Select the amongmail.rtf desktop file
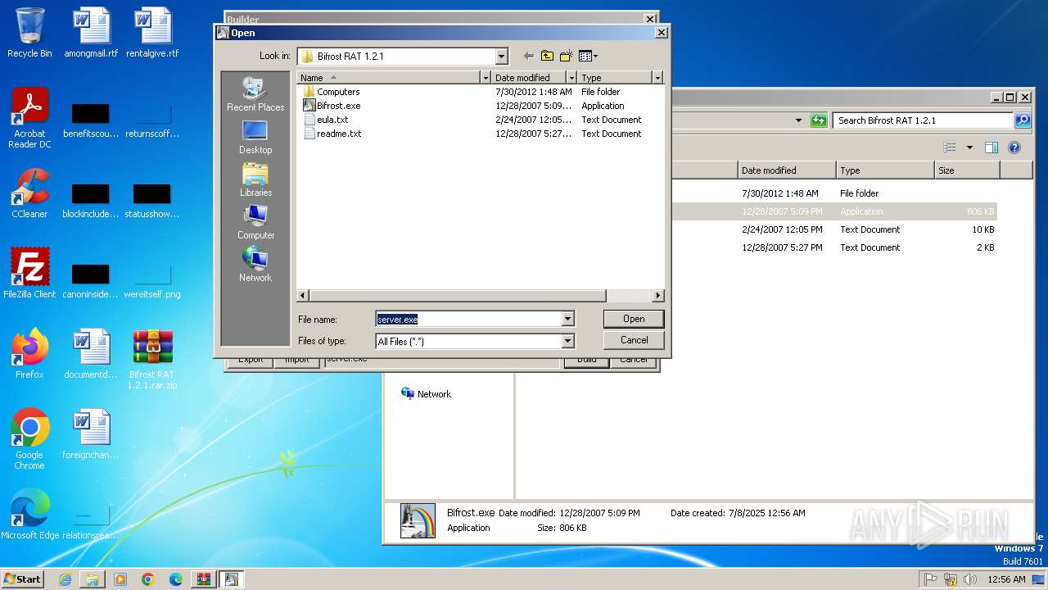 (91, 33)
